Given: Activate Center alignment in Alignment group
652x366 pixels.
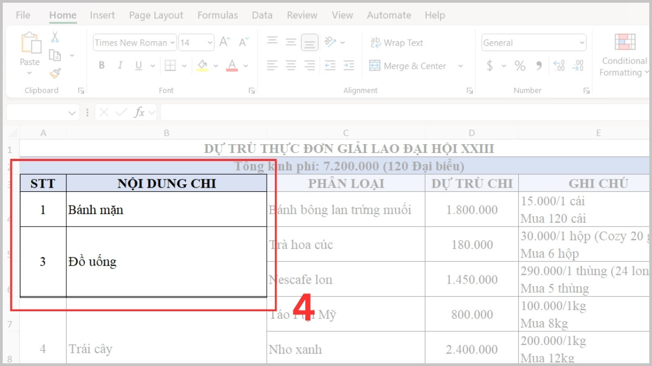Looking at the screenshot, I should click(291, 66).
